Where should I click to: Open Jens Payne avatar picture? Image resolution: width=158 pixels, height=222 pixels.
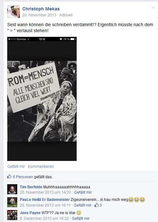12,215
